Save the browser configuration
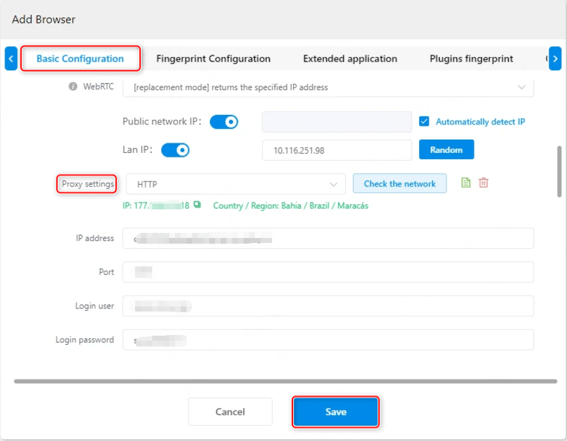The height and width of the screenshot is (441, 567). [336, 412]
